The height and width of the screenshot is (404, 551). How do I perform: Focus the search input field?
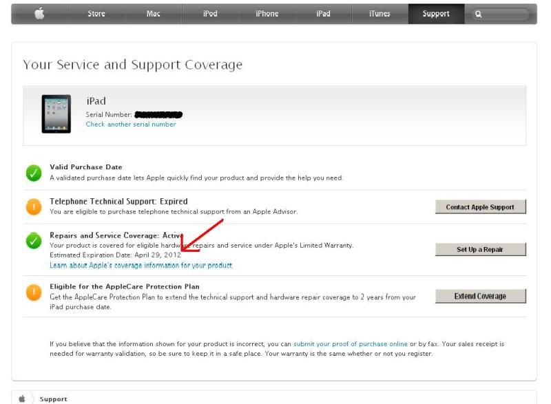(501, 14)
